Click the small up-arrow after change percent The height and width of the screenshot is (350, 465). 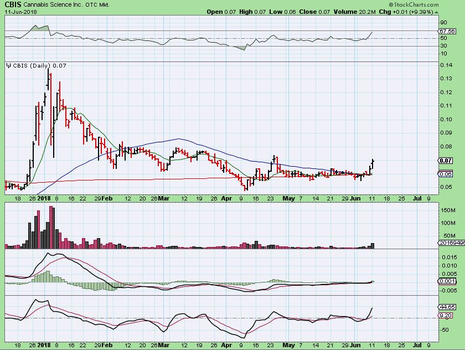[437, 12]
